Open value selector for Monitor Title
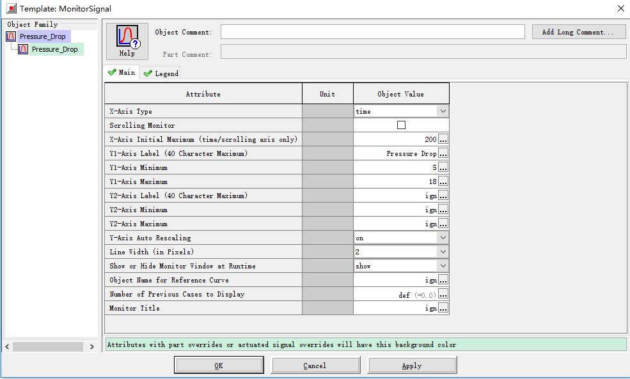The width and height of the screenshot is (630, 379). click(443, 308)
